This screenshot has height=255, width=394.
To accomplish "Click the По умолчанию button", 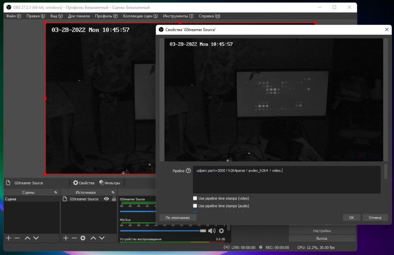I will pyautogui.click(x=178, y=217).
